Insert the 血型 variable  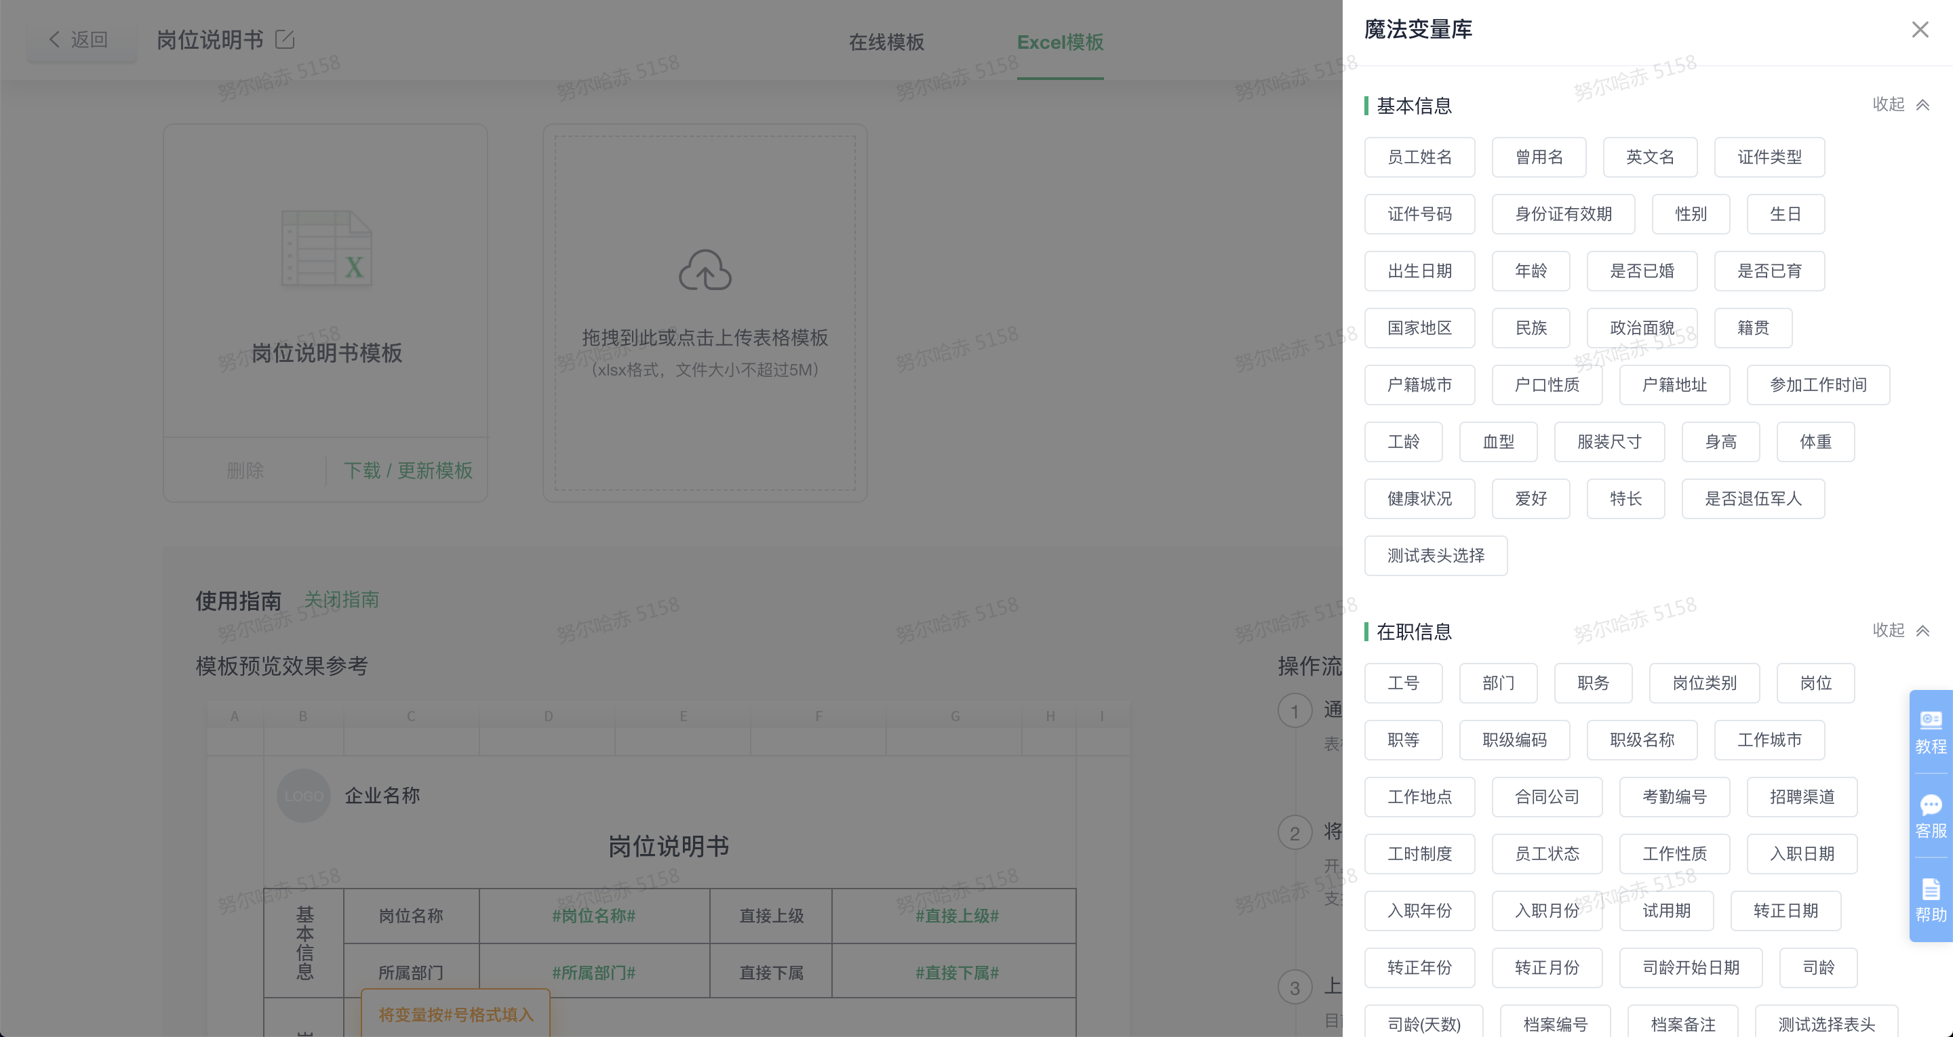pos(1498,441)
